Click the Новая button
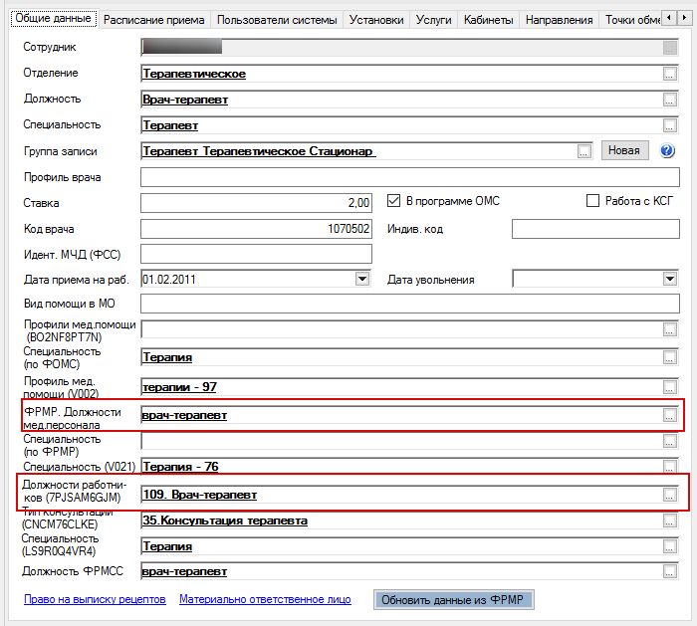 [x=624, y=150]
